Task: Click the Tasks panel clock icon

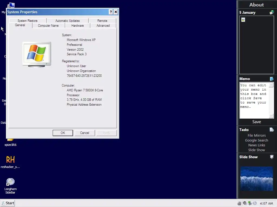Action: pos(272,130)
